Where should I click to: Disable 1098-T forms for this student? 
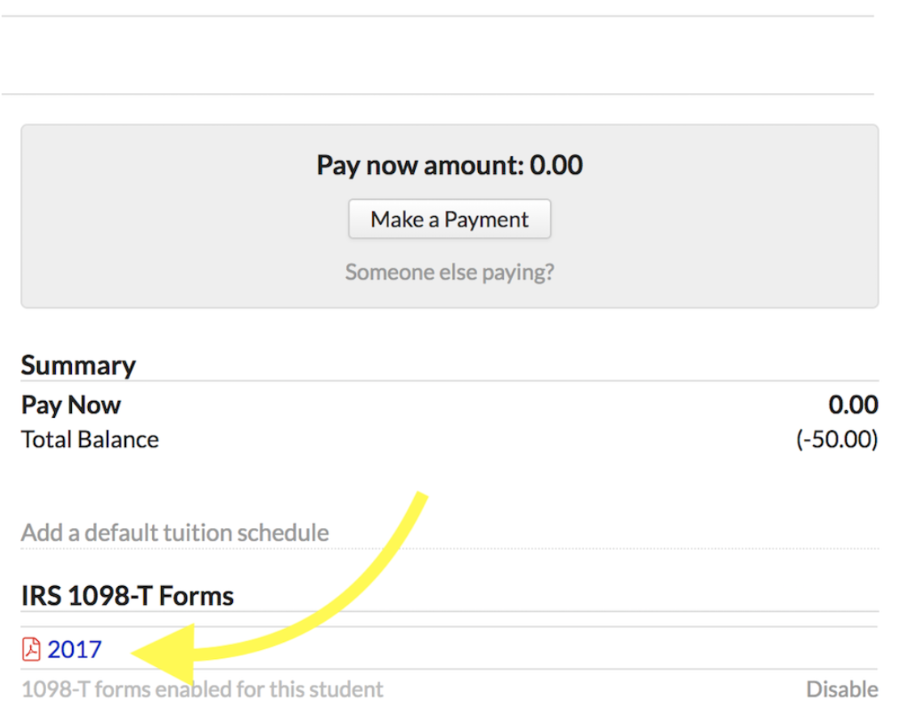(841, 690)
